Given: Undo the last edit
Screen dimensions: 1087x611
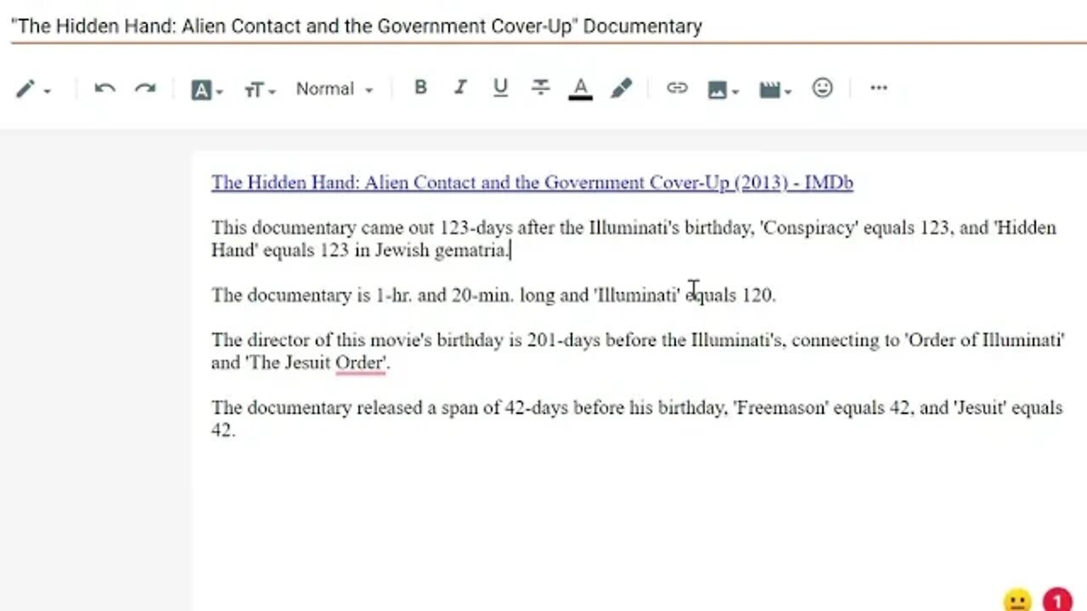Looking at the screenshot, I should tap(104, 88).
